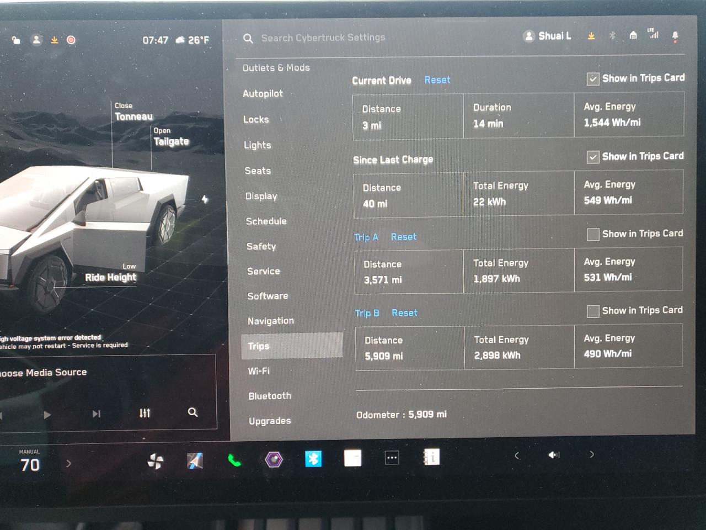Open the Bluetooth app in the dock
This screenshot has height=530, width=706.
[x=313, y=459]
